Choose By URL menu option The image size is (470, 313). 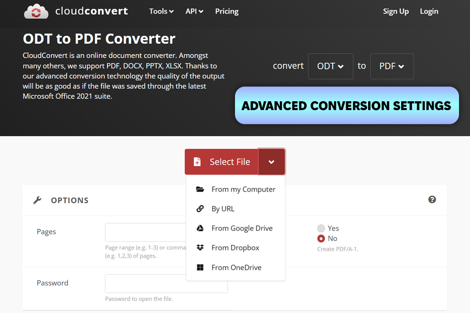point(235,209)
